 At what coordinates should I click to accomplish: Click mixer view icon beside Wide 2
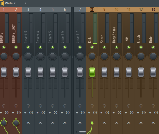(x=1, y=3)
